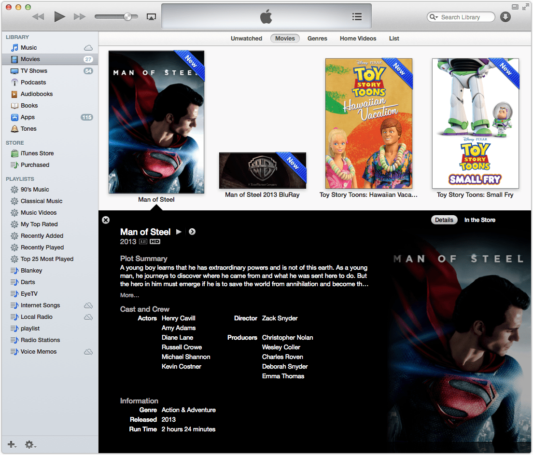Image resolution: width=533 pixels, height=455 pixels.
Task: Select Toy Story Toons Small Fry poster
Action: [x=475, y=124]
